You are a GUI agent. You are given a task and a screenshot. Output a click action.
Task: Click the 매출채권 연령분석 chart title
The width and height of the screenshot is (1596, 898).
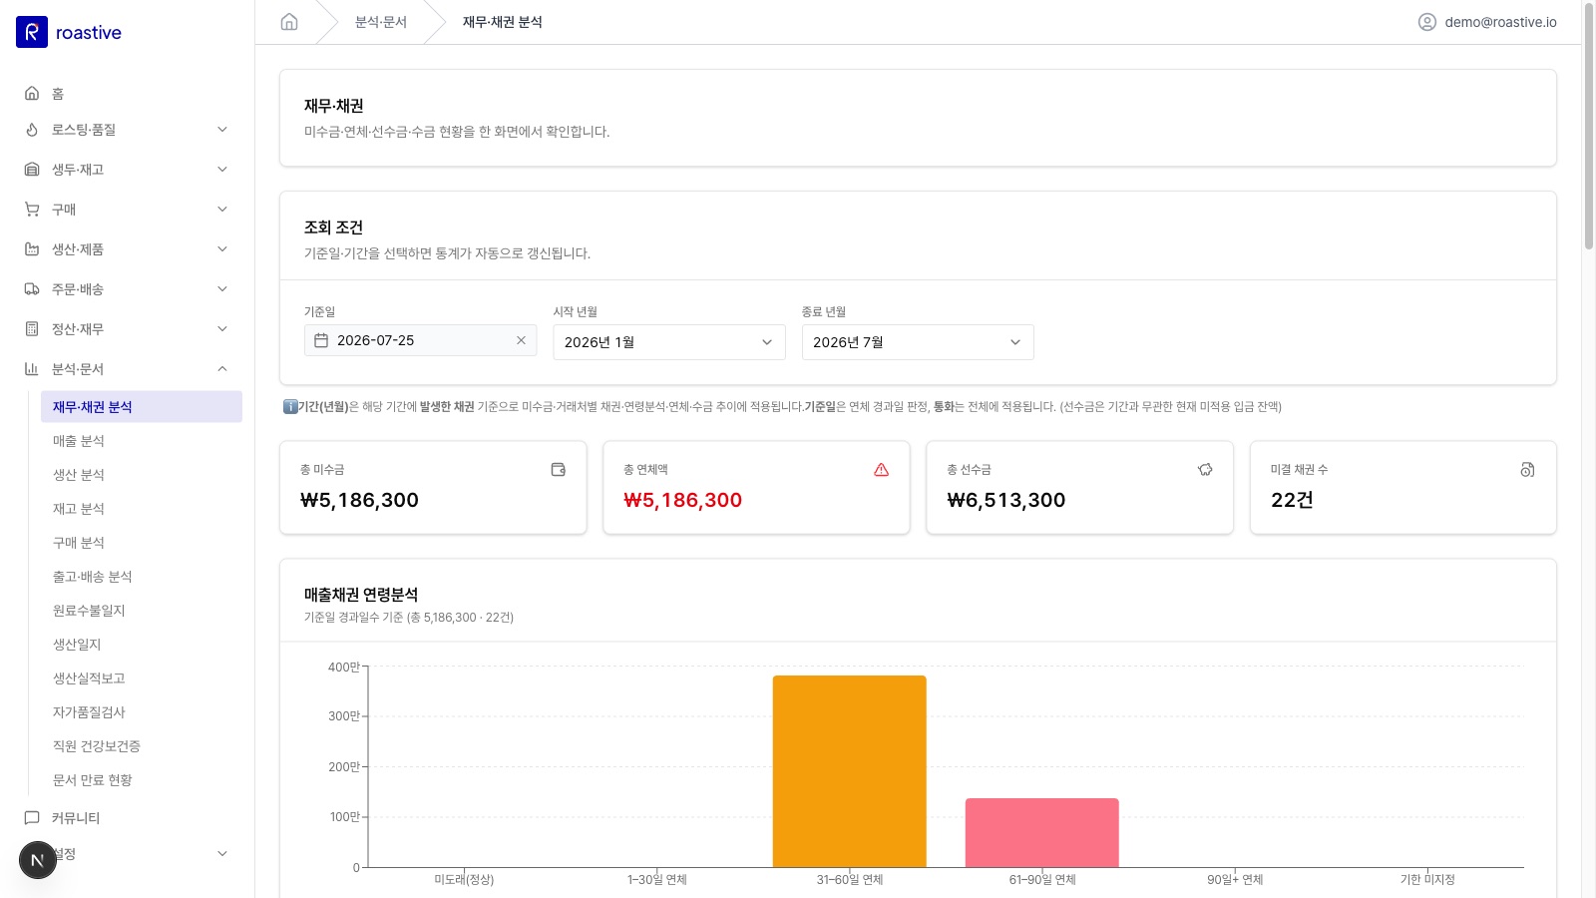[361, 595]
